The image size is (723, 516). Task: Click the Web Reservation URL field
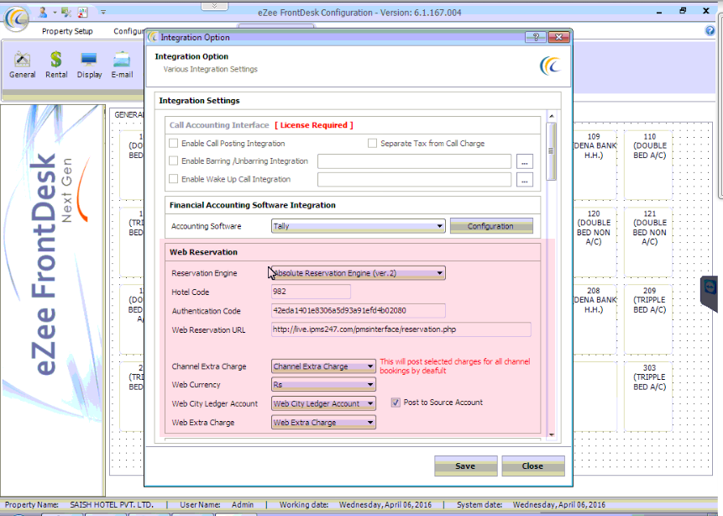click(401, 329)
